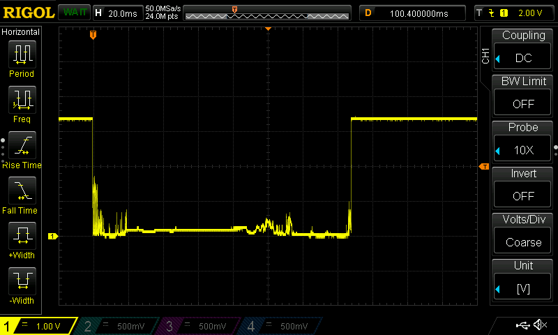This screenshot has height=335, width=558.
Task: Open the Probe 10X ratio selector
Action: coord(522,150)
